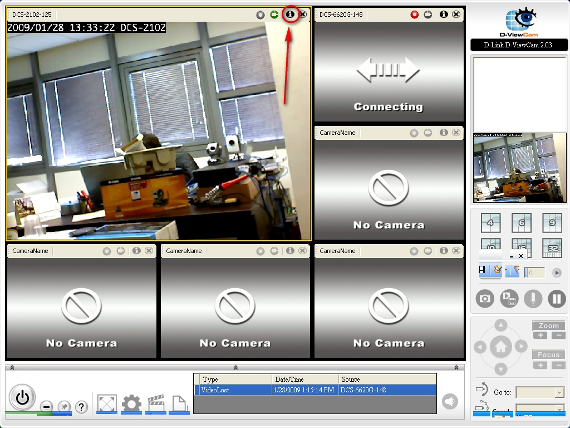Open settings with the gear icon
The height and width of the screenshot is (428, 570).
pos(131,403)
